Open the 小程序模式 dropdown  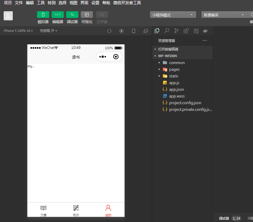coord(173,15)
